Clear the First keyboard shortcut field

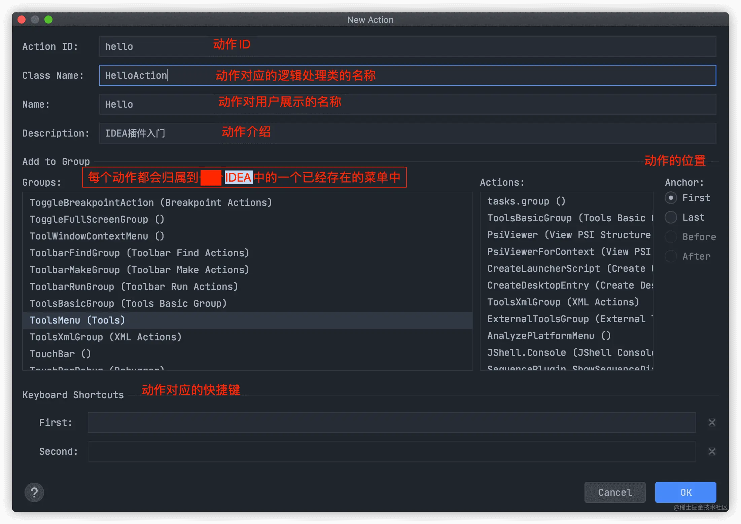point(712,422)
